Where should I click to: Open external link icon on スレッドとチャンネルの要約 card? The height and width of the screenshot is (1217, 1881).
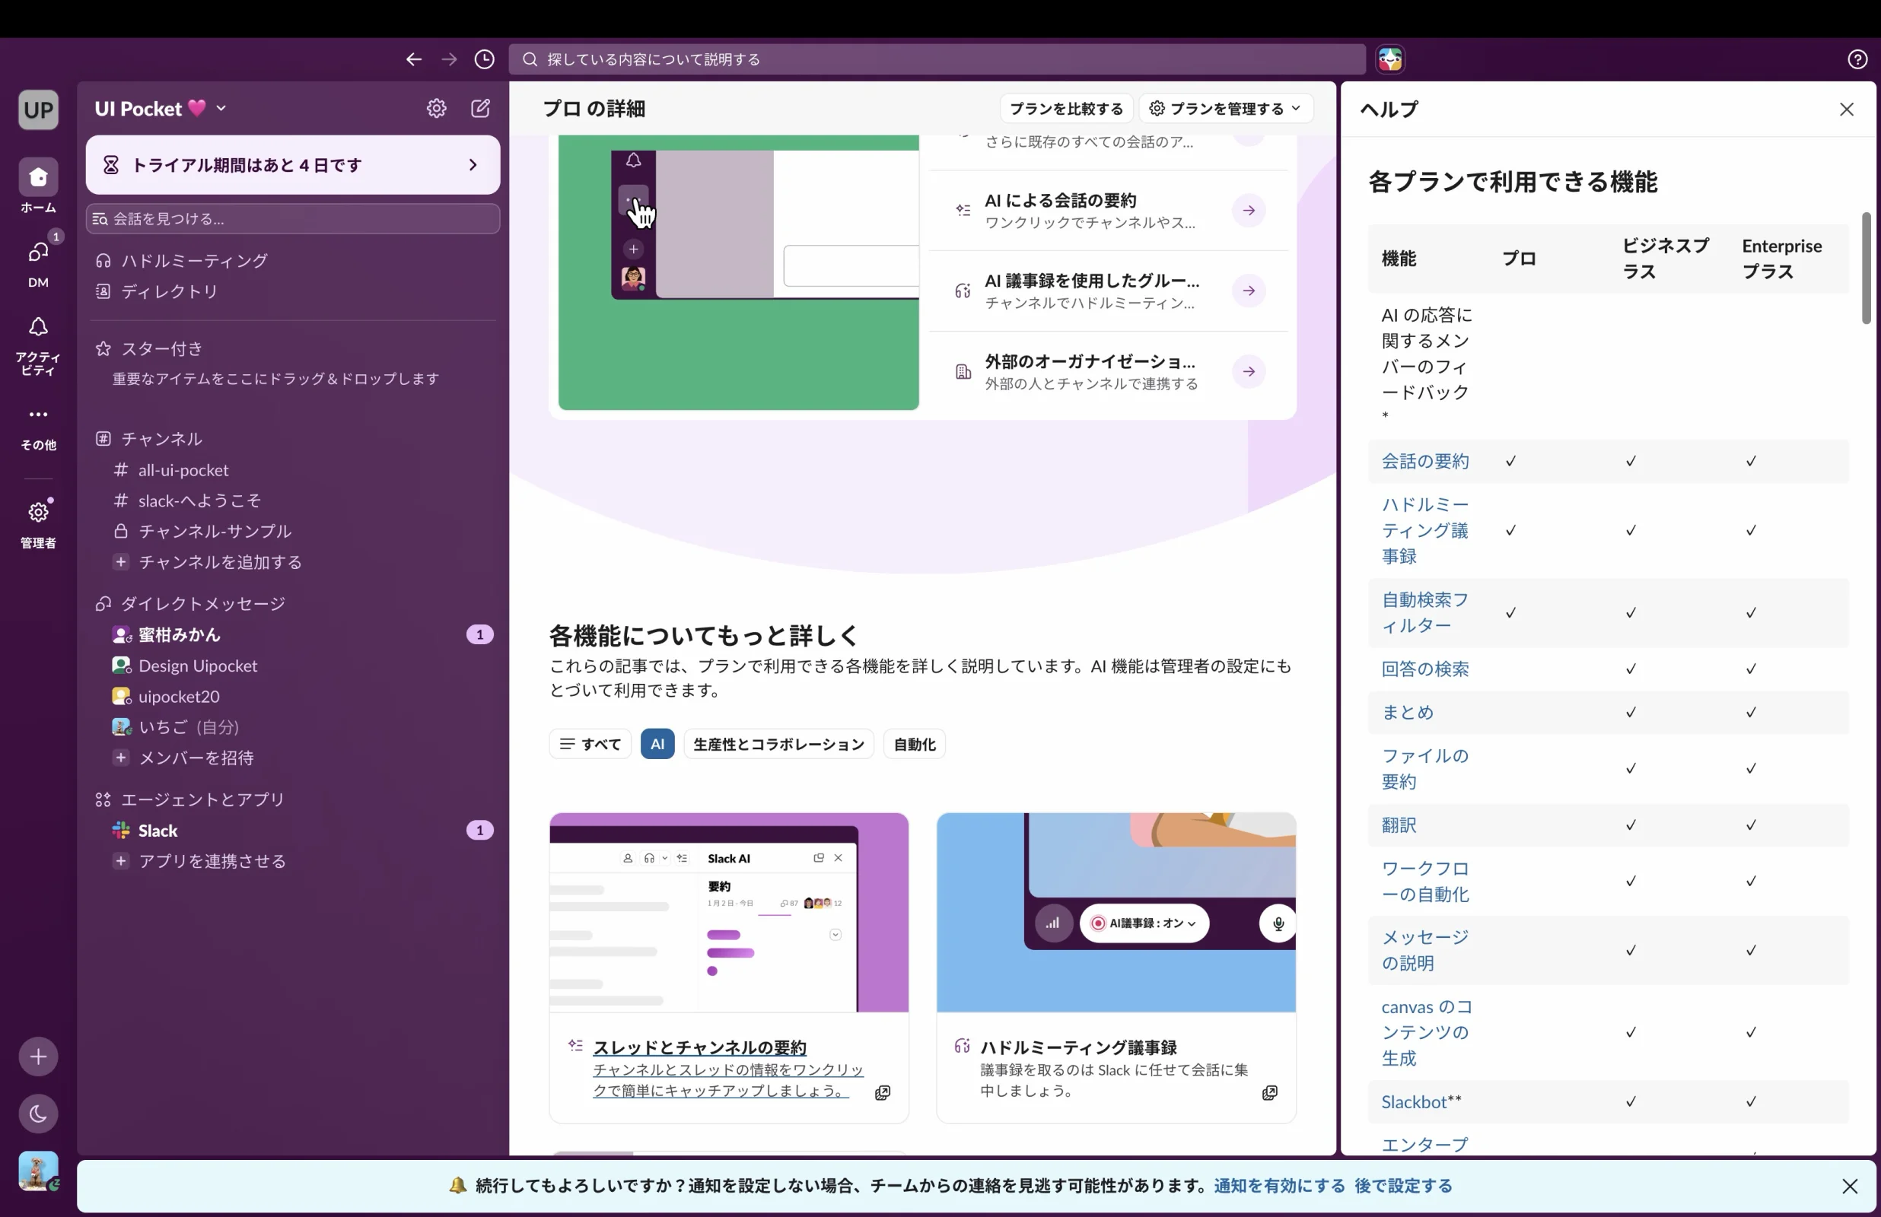coord(883,1093)
